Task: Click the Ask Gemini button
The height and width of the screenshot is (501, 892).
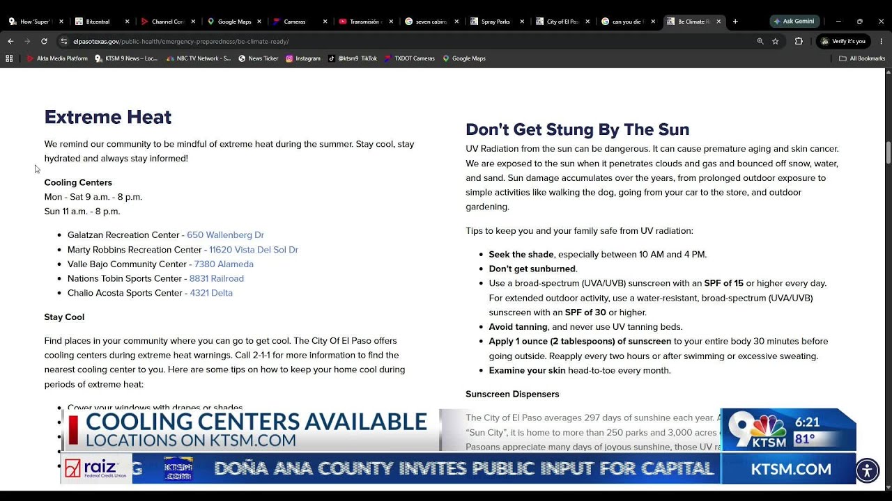Action: [x=794, y=22]
